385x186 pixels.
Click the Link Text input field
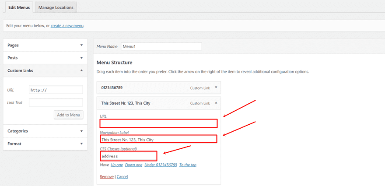pyautogui.click(x=56, y=102)
